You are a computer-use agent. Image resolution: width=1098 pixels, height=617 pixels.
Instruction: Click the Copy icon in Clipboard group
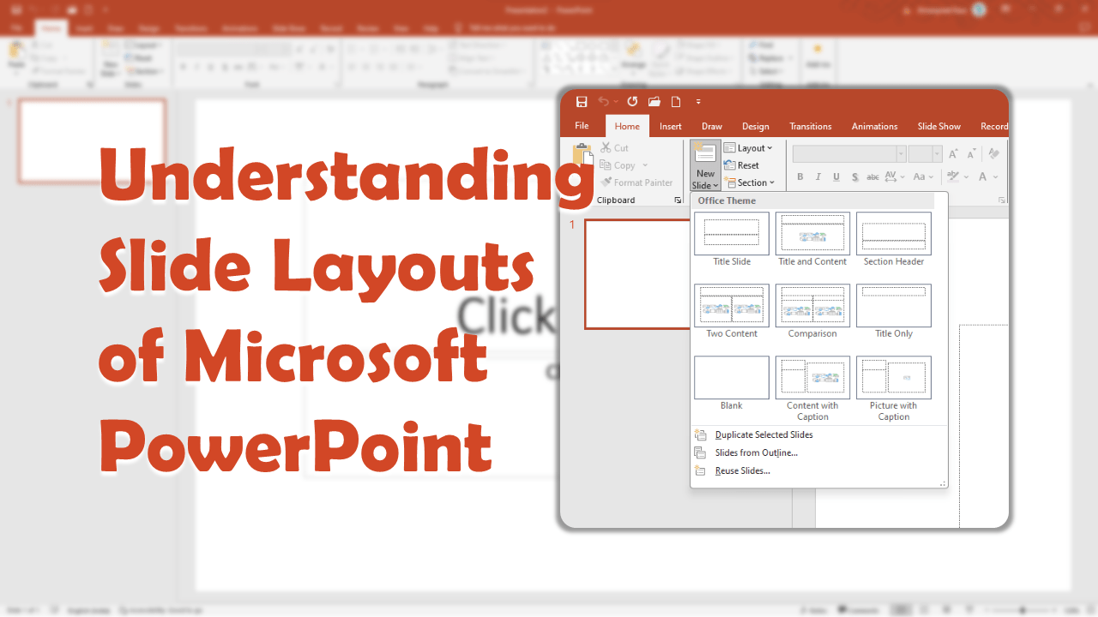point(606,165)
